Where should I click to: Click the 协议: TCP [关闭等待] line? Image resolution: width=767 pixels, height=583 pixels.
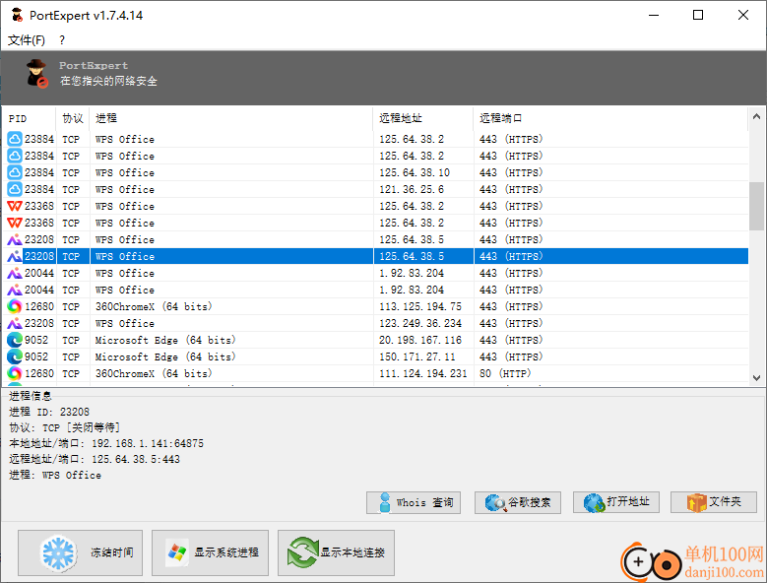coord(65,427)
